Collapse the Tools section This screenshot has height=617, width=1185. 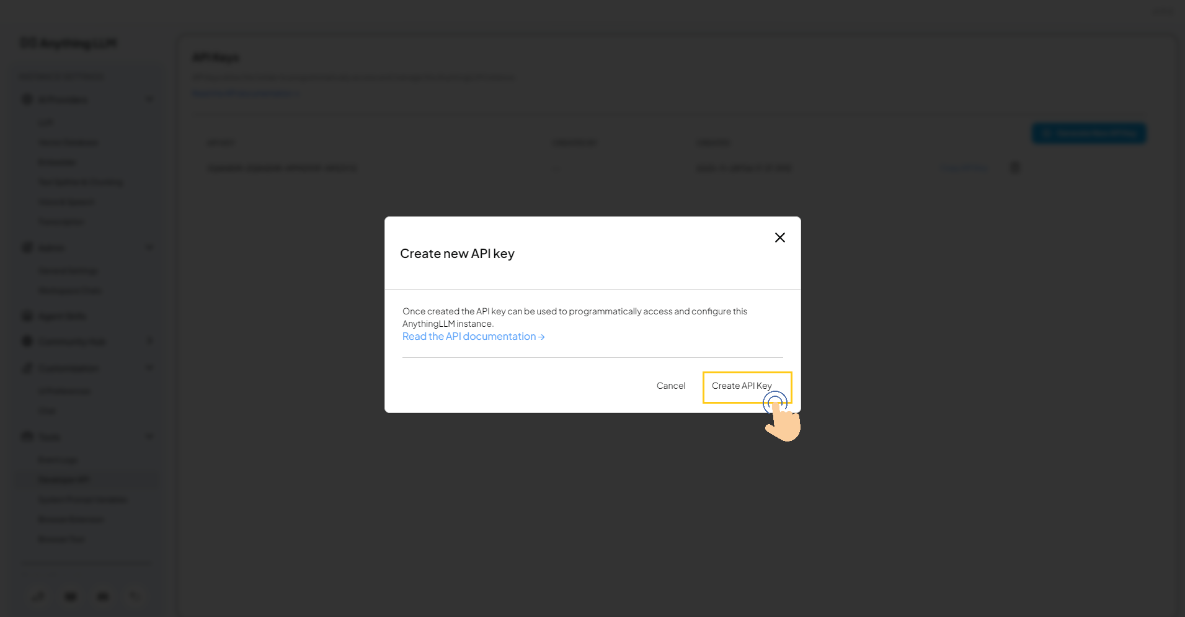click(149, 436)
